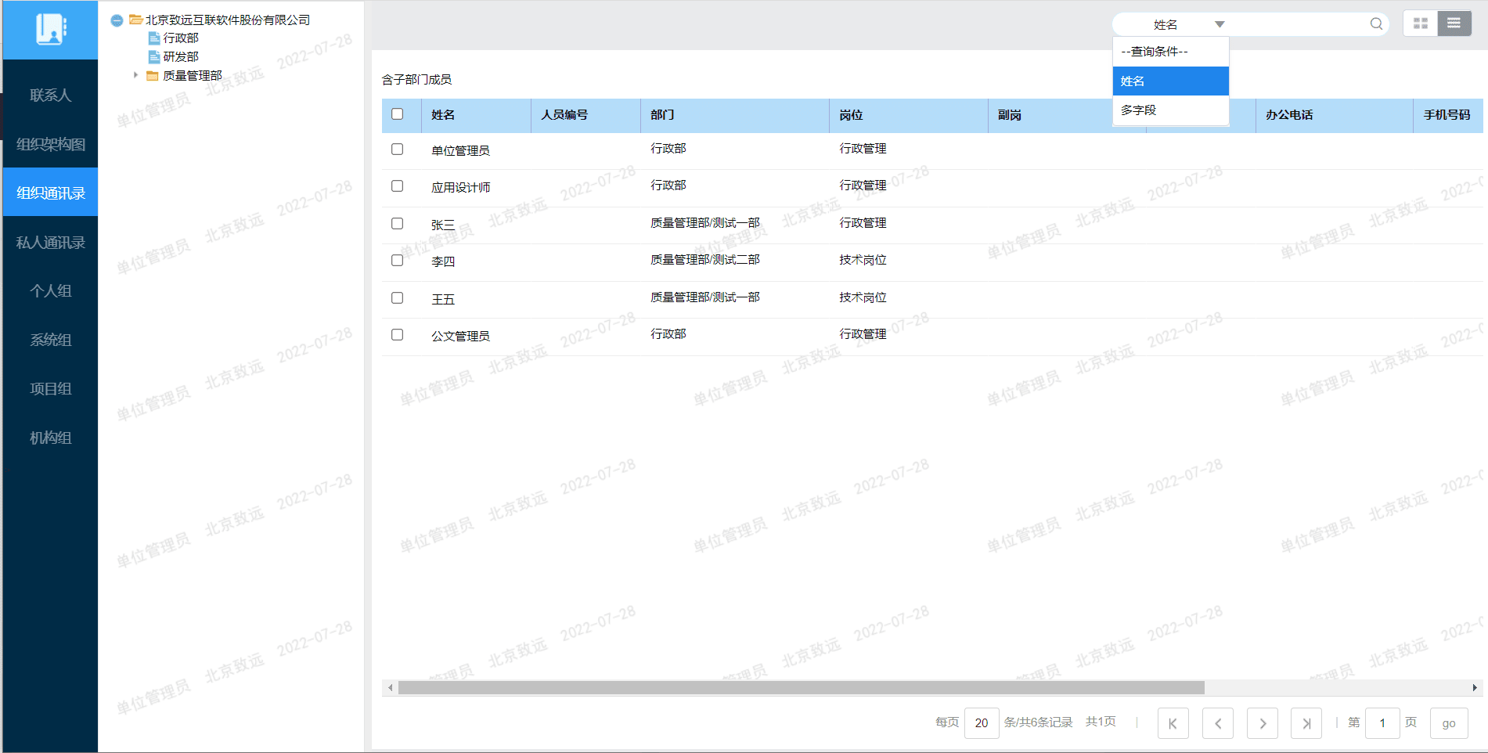Click the per-page count field showing 20
This screenshot has height=753, width=1488.
982,723
